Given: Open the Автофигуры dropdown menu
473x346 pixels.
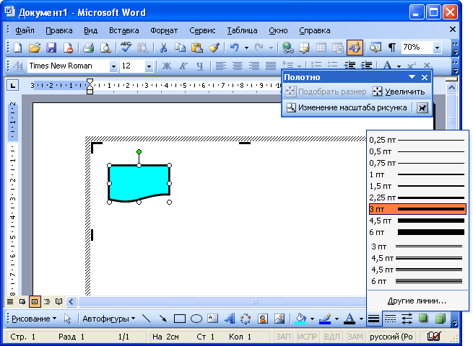Looking at the screenshot, I should (108, 319).
